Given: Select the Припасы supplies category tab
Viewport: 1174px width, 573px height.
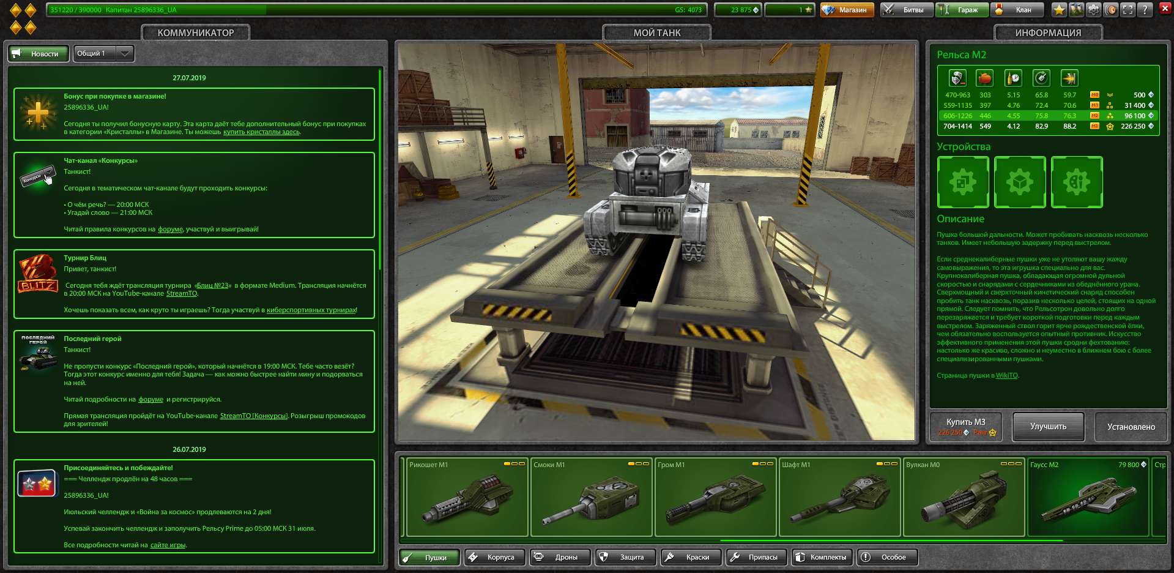Looking at the screenshot, I should (x=757, y=557).
